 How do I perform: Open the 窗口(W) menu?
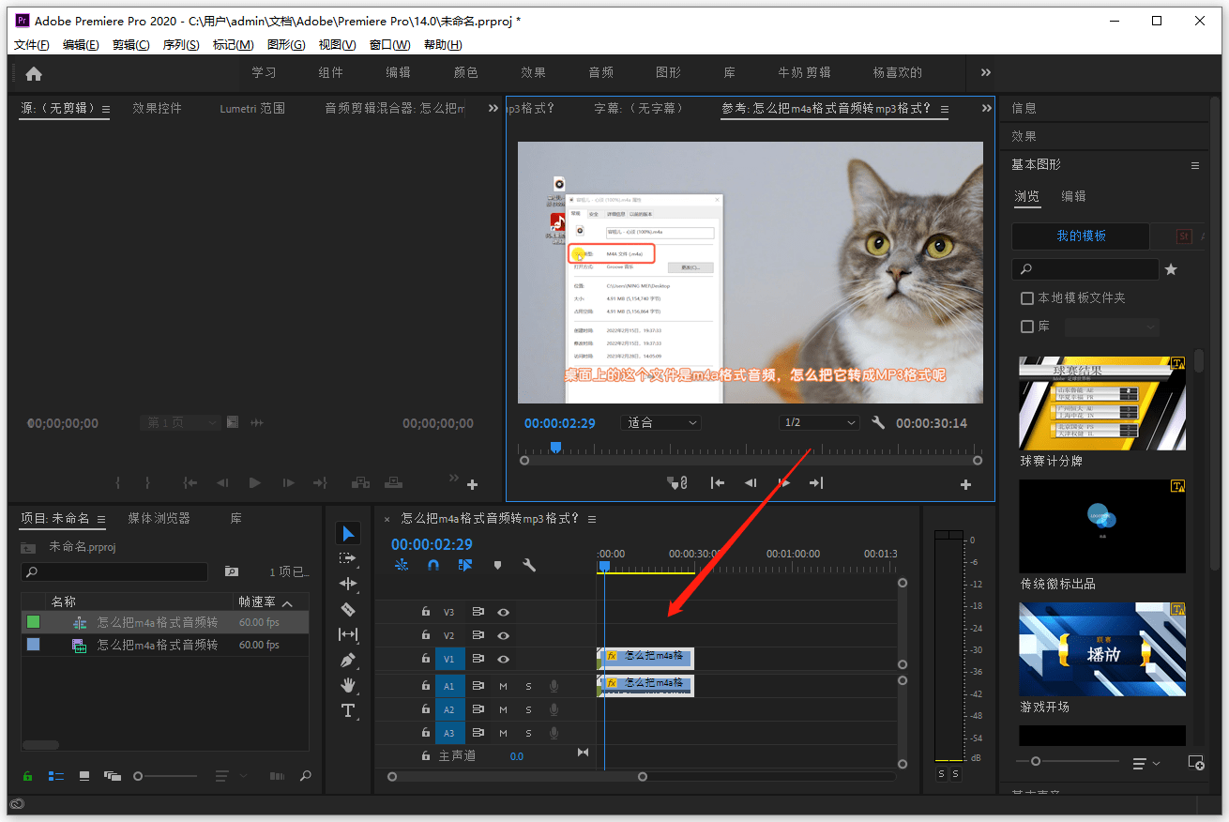pos(389,45)
